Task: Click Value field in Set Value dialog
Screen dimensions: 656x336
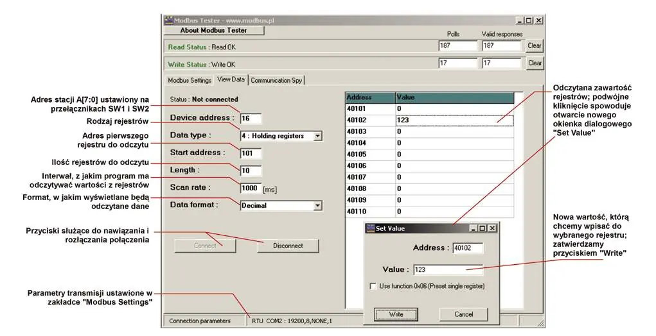Action: 448,270
